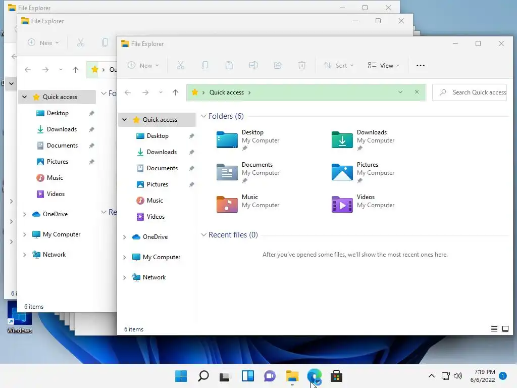Click the Rename icon in front window toolbar
This screenshot has width=517, height=388.
point(253,65)
